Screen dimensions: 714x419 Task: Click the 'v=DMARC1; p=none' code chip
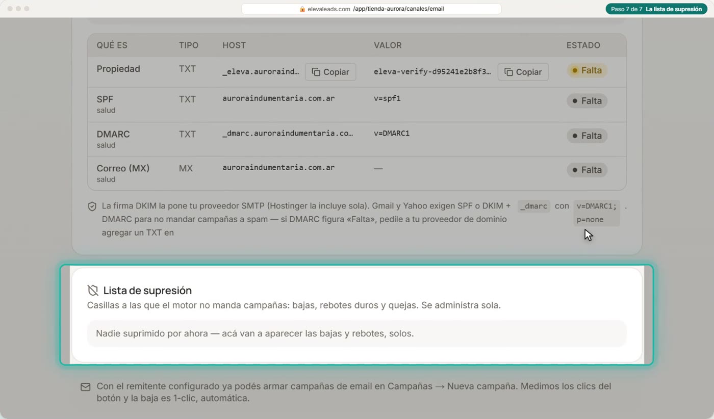point(597,213)
